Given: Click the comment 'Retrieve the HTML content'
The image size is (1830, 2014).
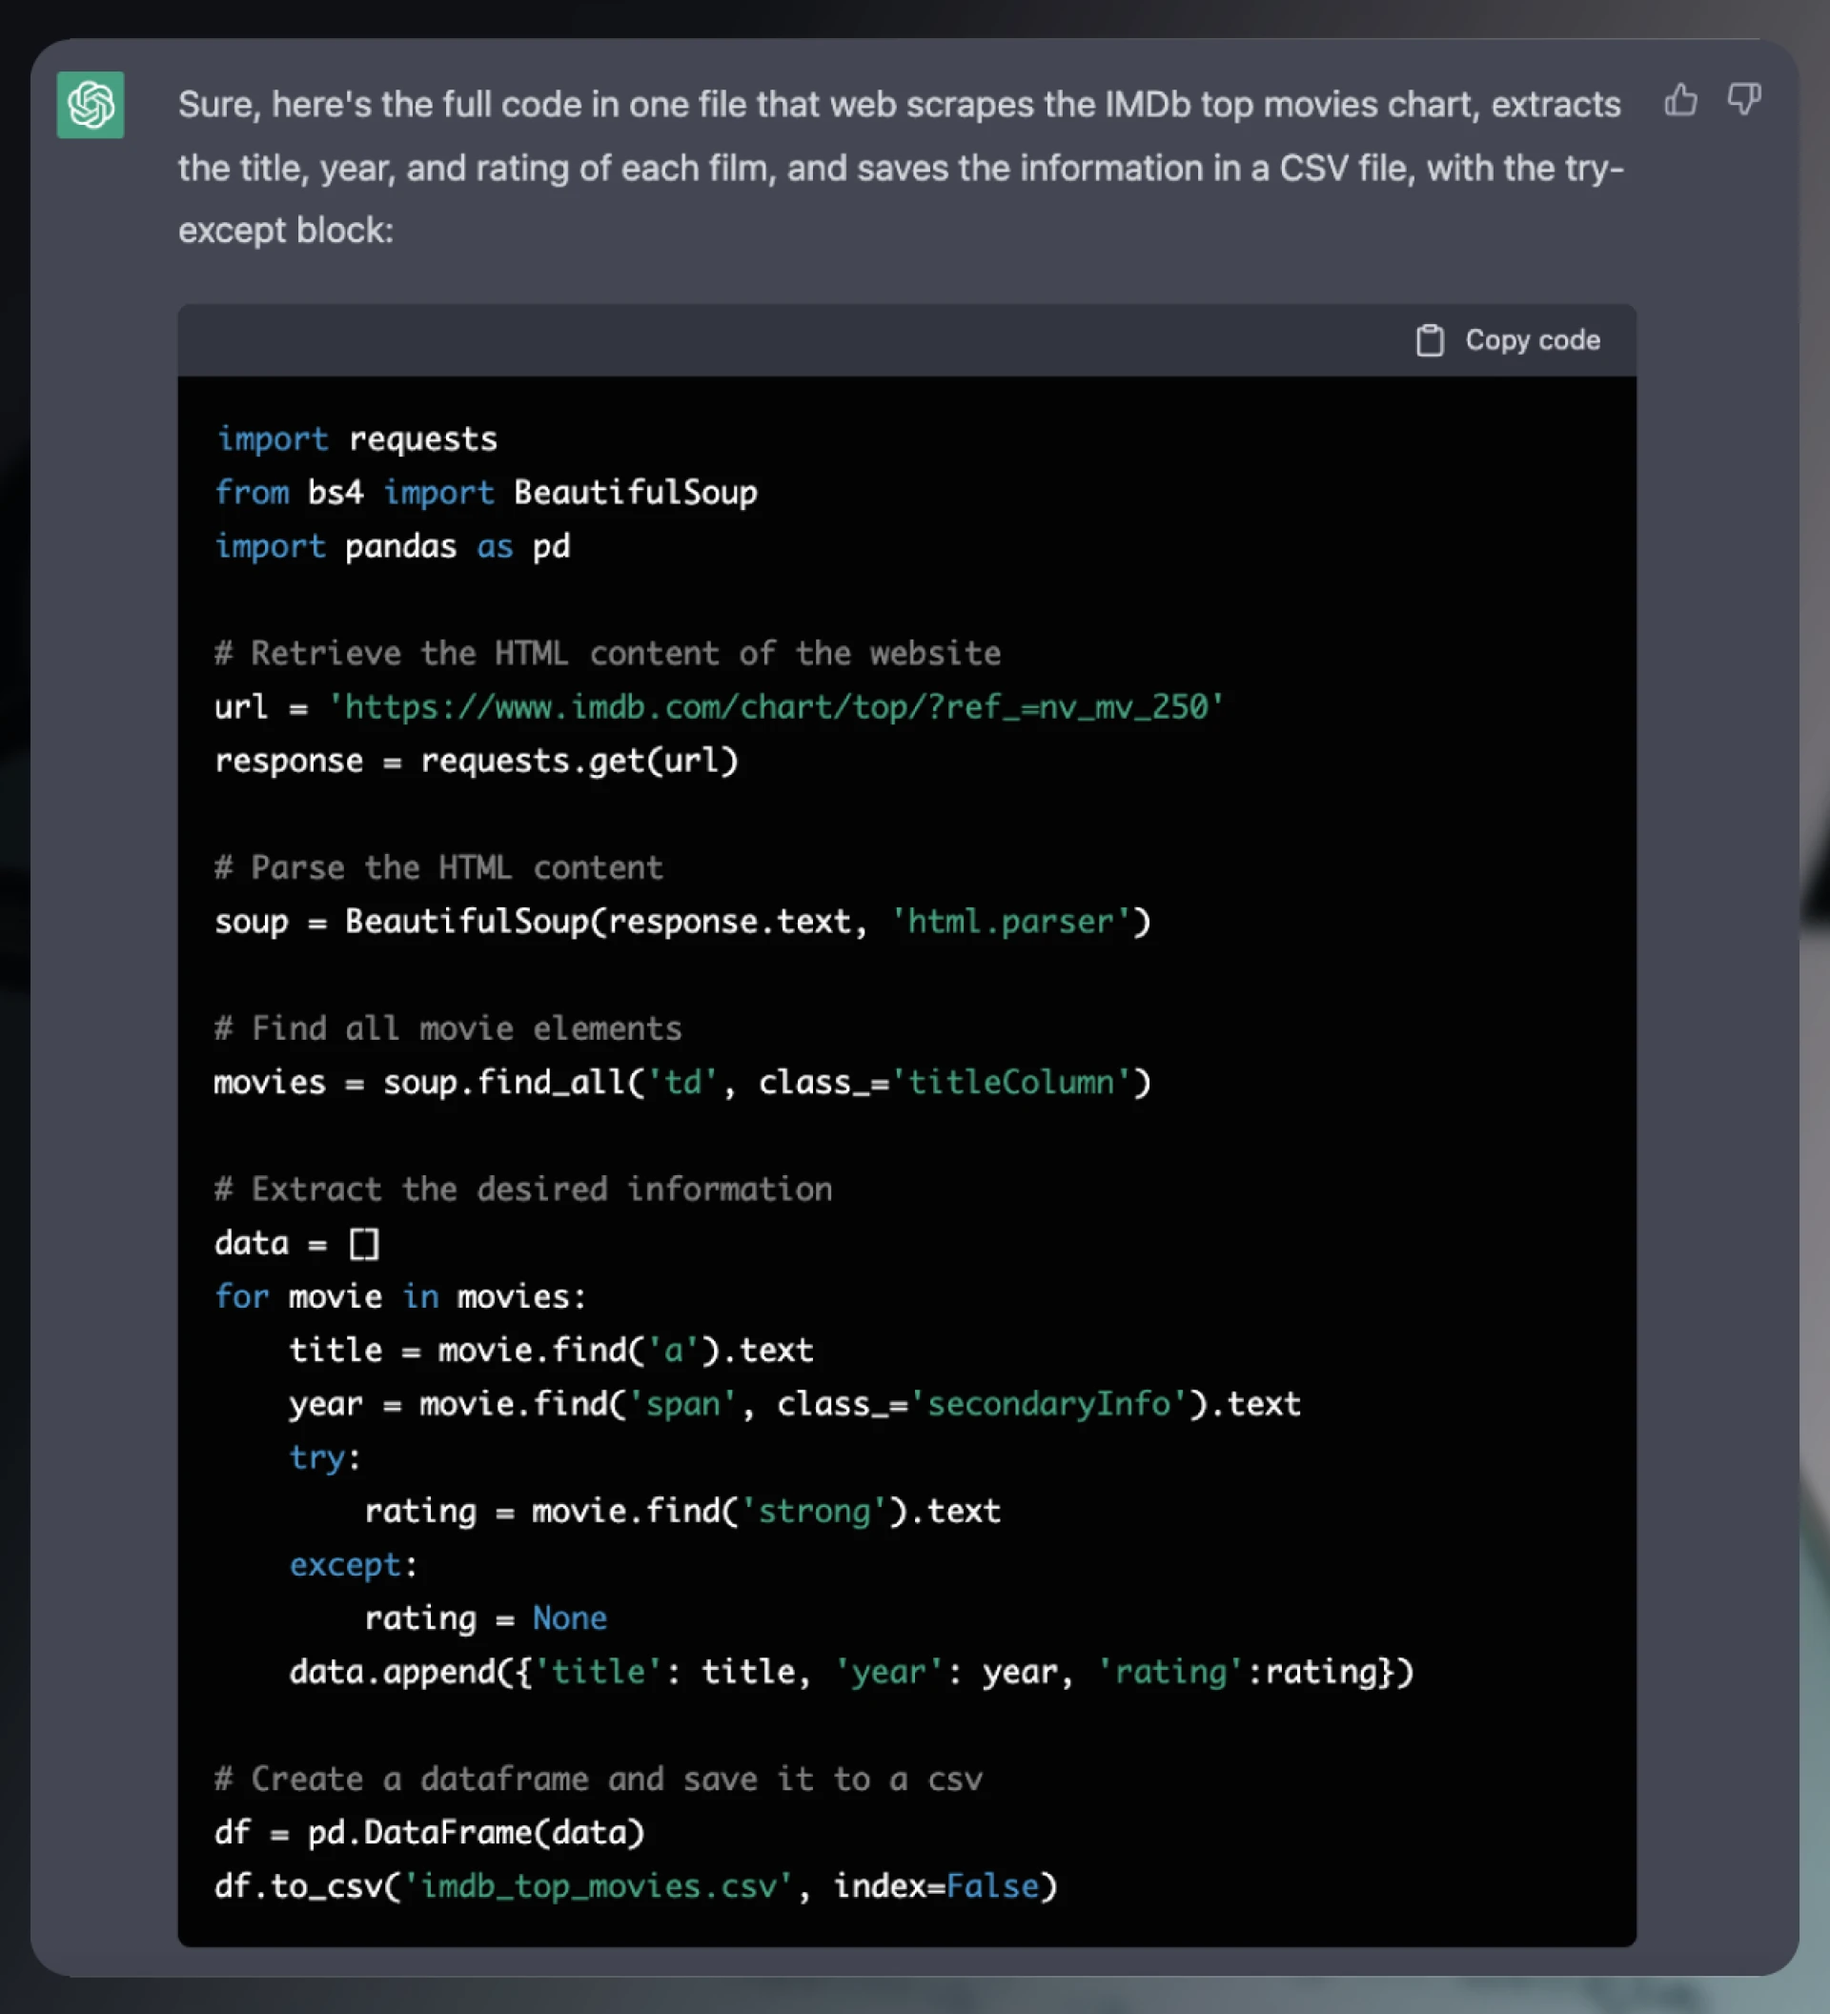Looking at the screenshot, I should tap(607, 653).
